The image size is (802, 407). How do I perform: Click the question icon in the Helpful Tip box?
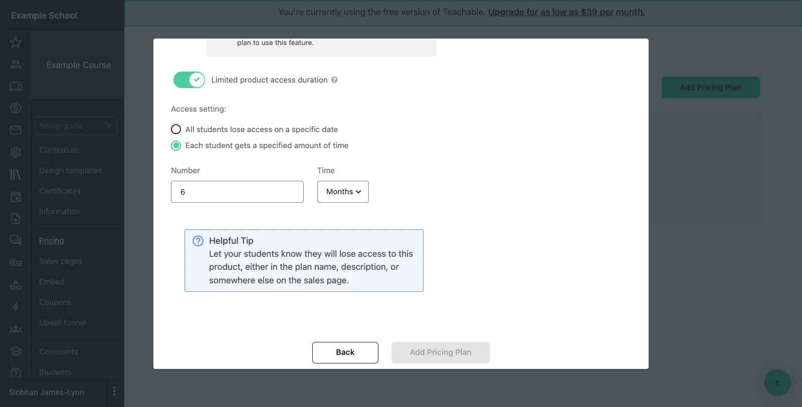tap(198, 241)
